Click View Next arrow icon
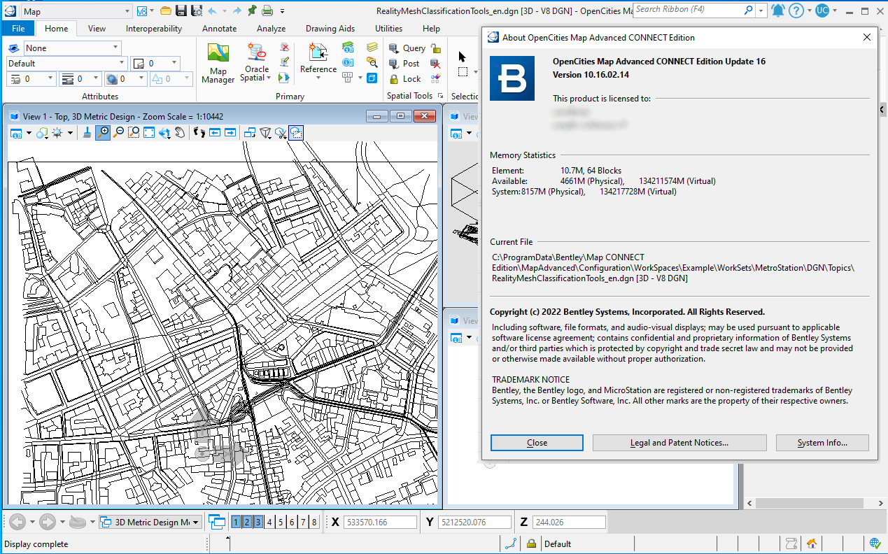This screenshot has height=554, width=888. click(230, 132)
